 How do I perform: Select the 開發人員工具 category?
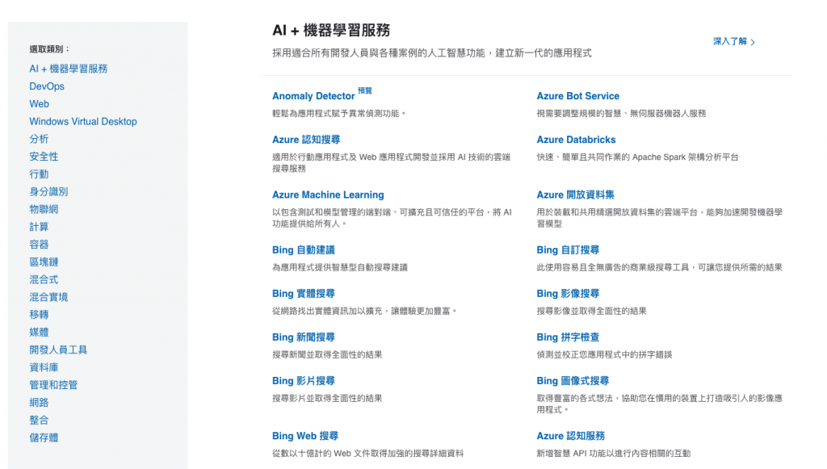[58, 350]
